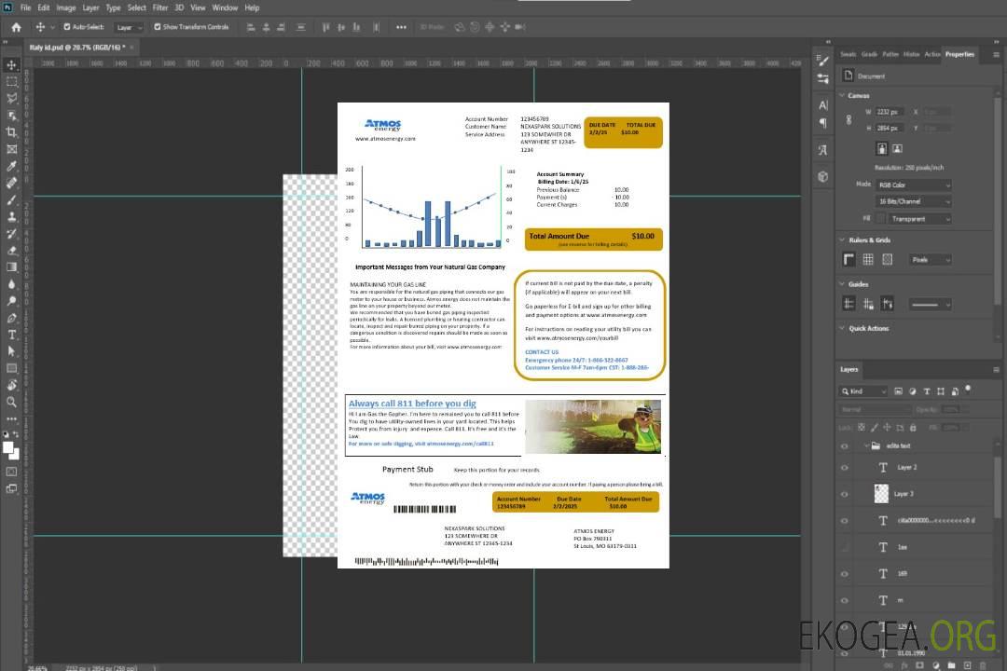Hide the 'edite text' group layer
Image resolution: width=1007 pixels, height=671 pixels.
pyautogui.click(x=845, y=446)
